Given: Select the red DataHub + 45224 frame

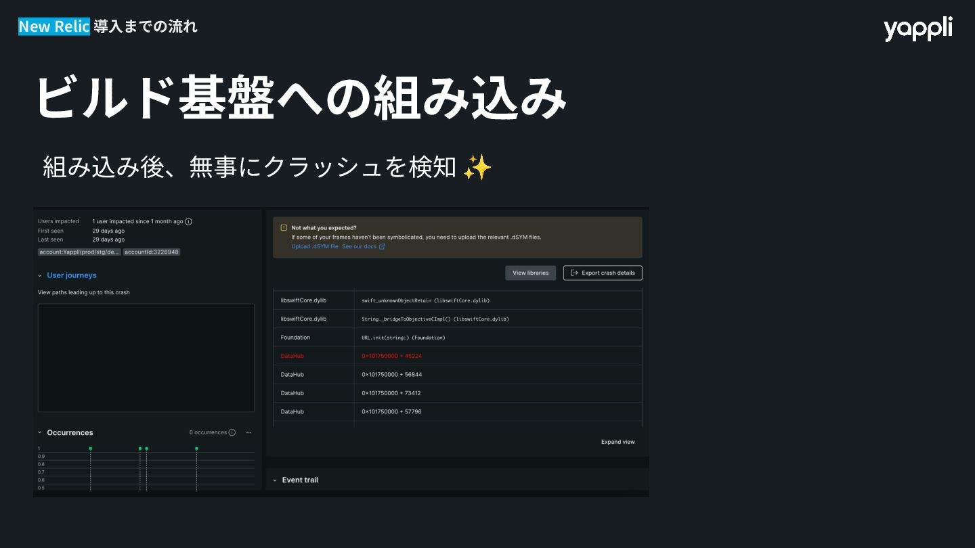Looking at the screenshot, I should coord(457,356).
